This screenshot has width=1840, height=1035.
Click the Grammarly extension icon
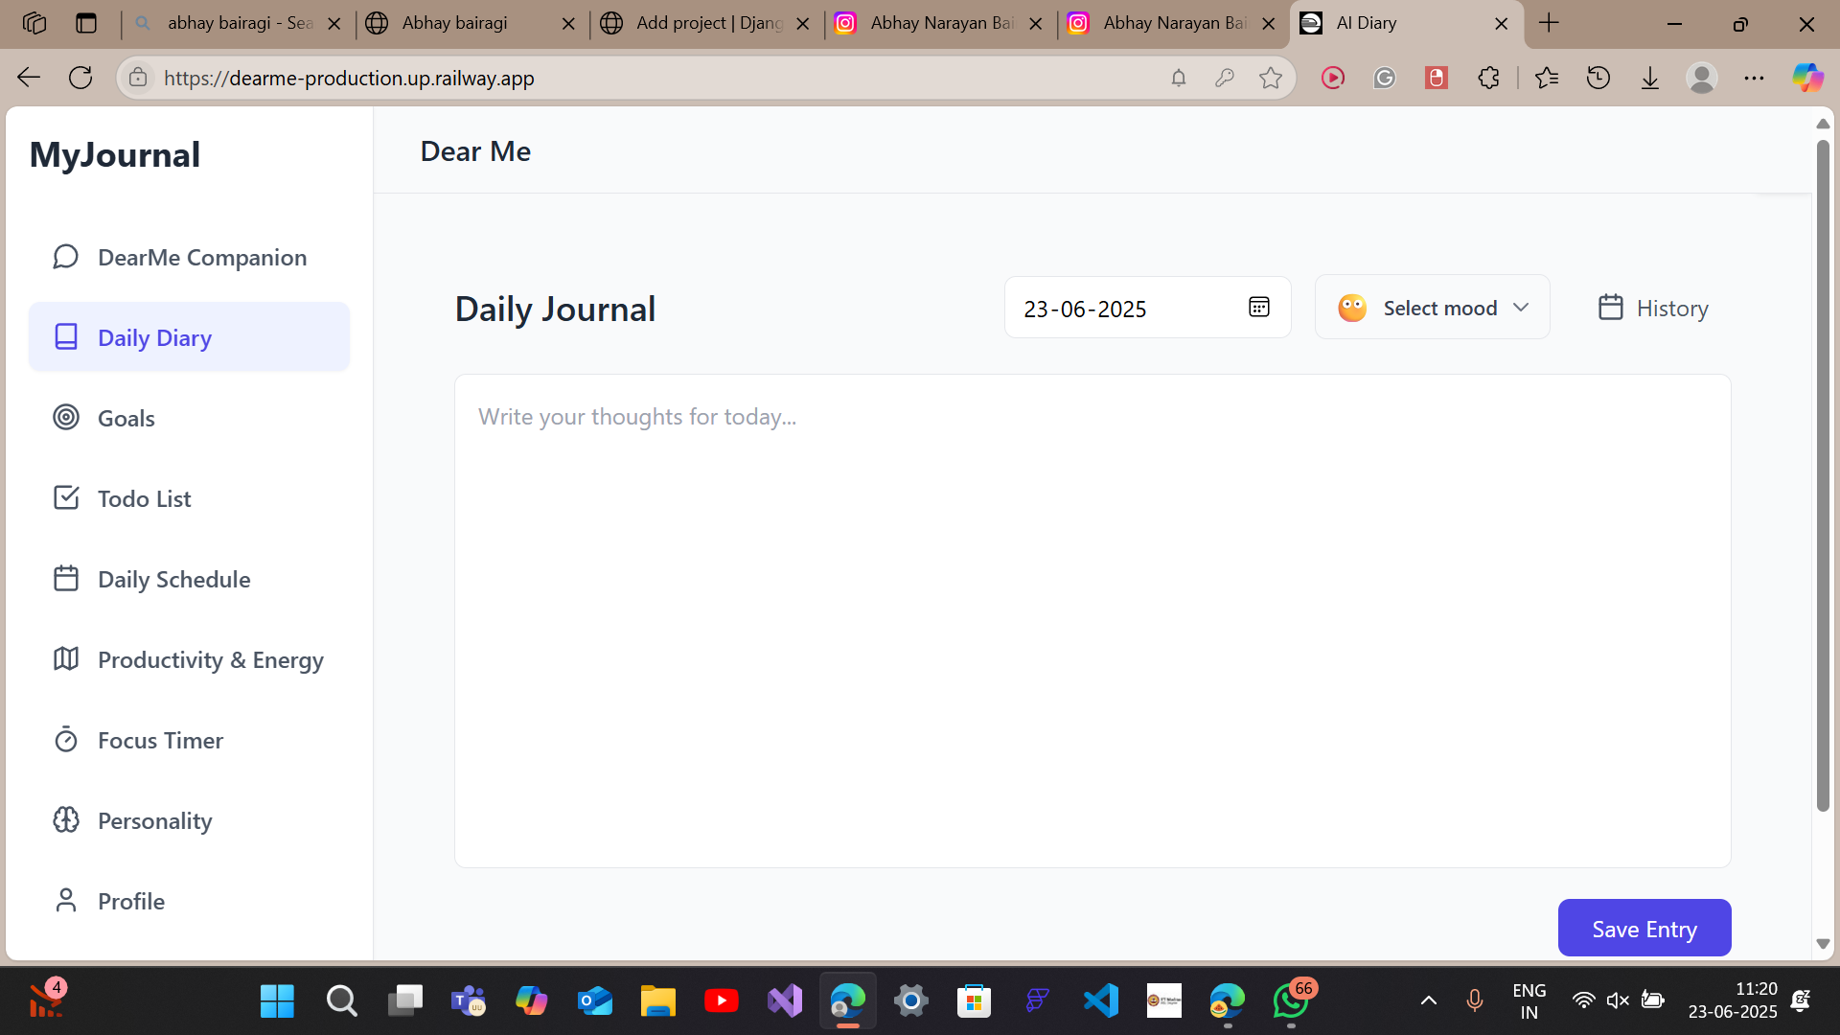[x=1385, y=78]
